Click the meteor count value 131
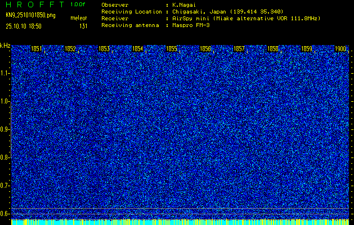This screenshot has width=354, height=225. point(83,26)
